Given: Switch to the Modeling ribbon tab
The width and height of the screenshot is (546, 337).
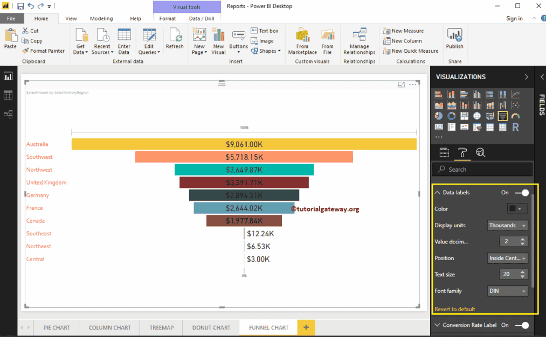Looking at the screenshot, I should tap(101, 18).
